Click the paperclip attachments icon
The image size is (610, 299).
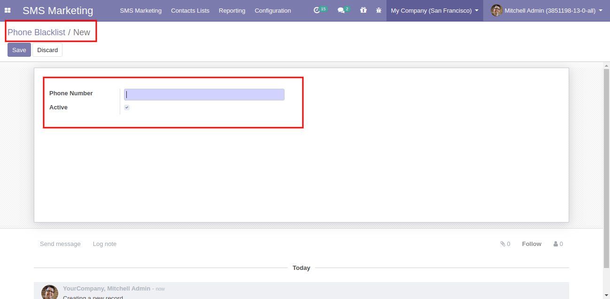point(502,244)
